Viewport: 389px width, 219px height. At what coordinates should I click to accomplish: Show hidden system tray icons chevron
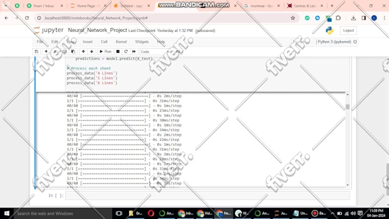332,213
